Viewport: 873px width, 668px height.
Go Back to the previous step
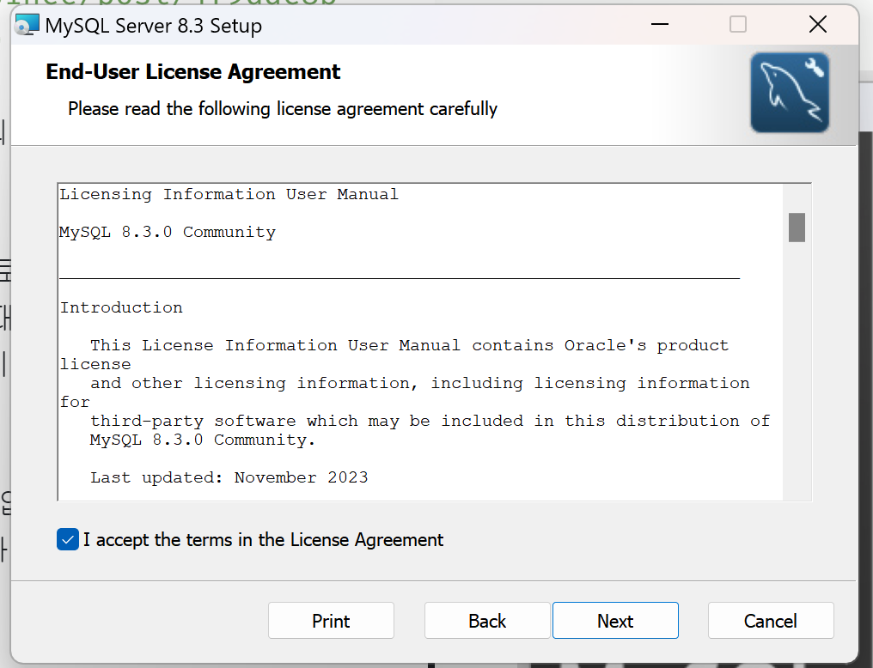pos(487,620)
